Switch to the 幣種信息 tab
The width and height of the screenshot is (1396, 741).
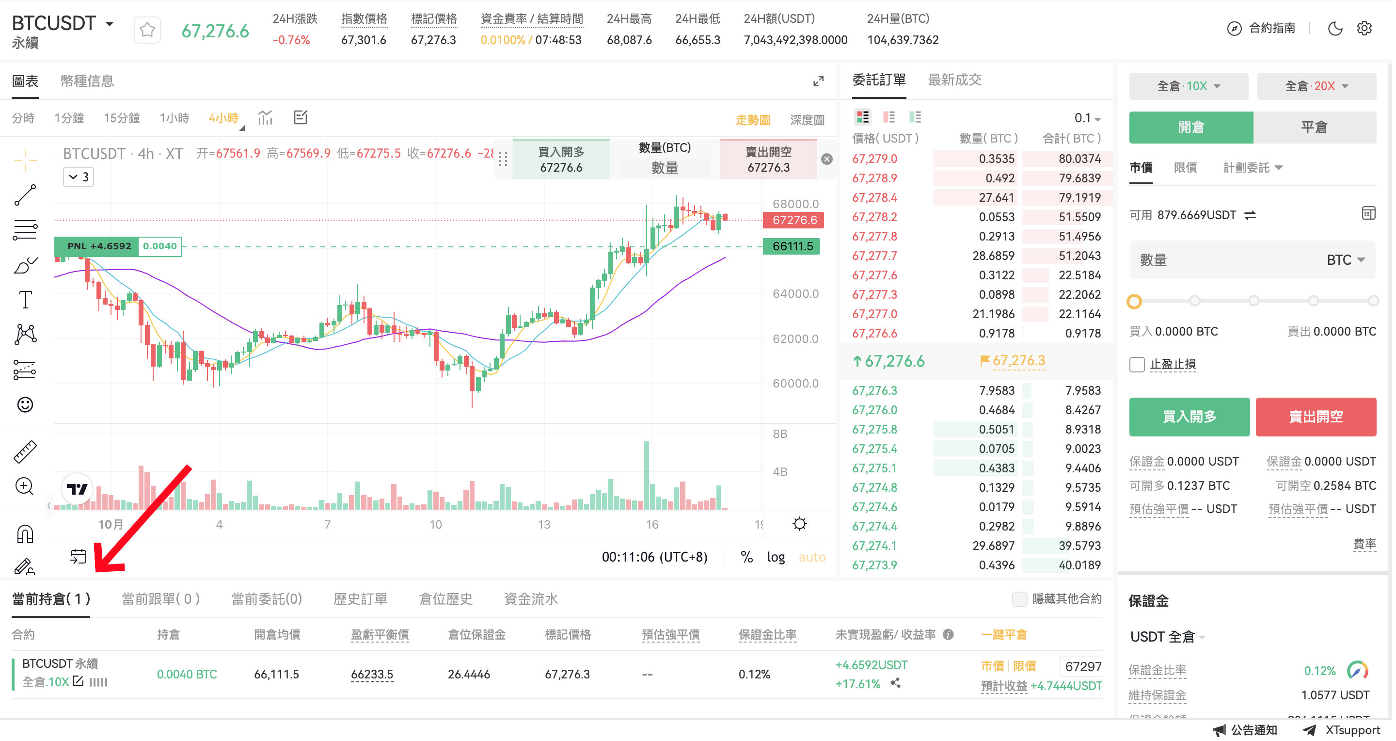87,81
